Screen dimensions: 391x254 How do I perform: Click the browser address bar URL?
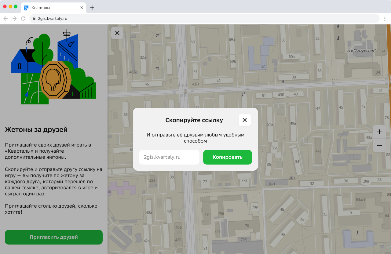coord(52,19)
